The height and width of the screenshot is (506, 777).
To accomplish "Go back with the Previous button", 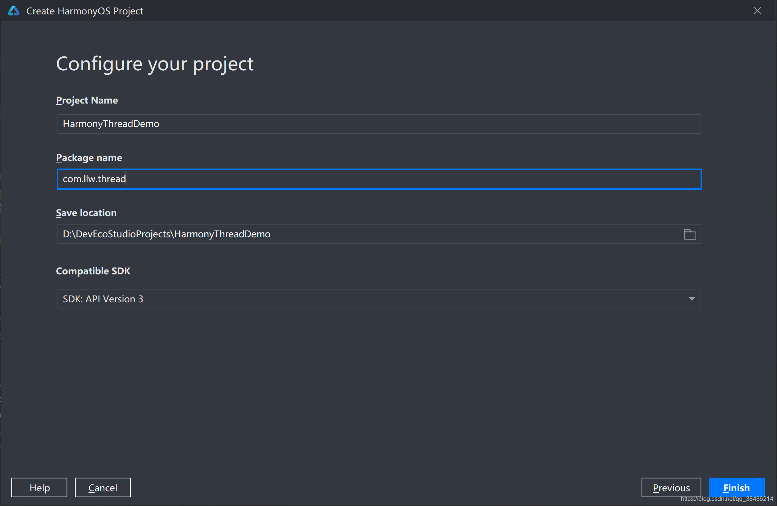I will point(671,487).
